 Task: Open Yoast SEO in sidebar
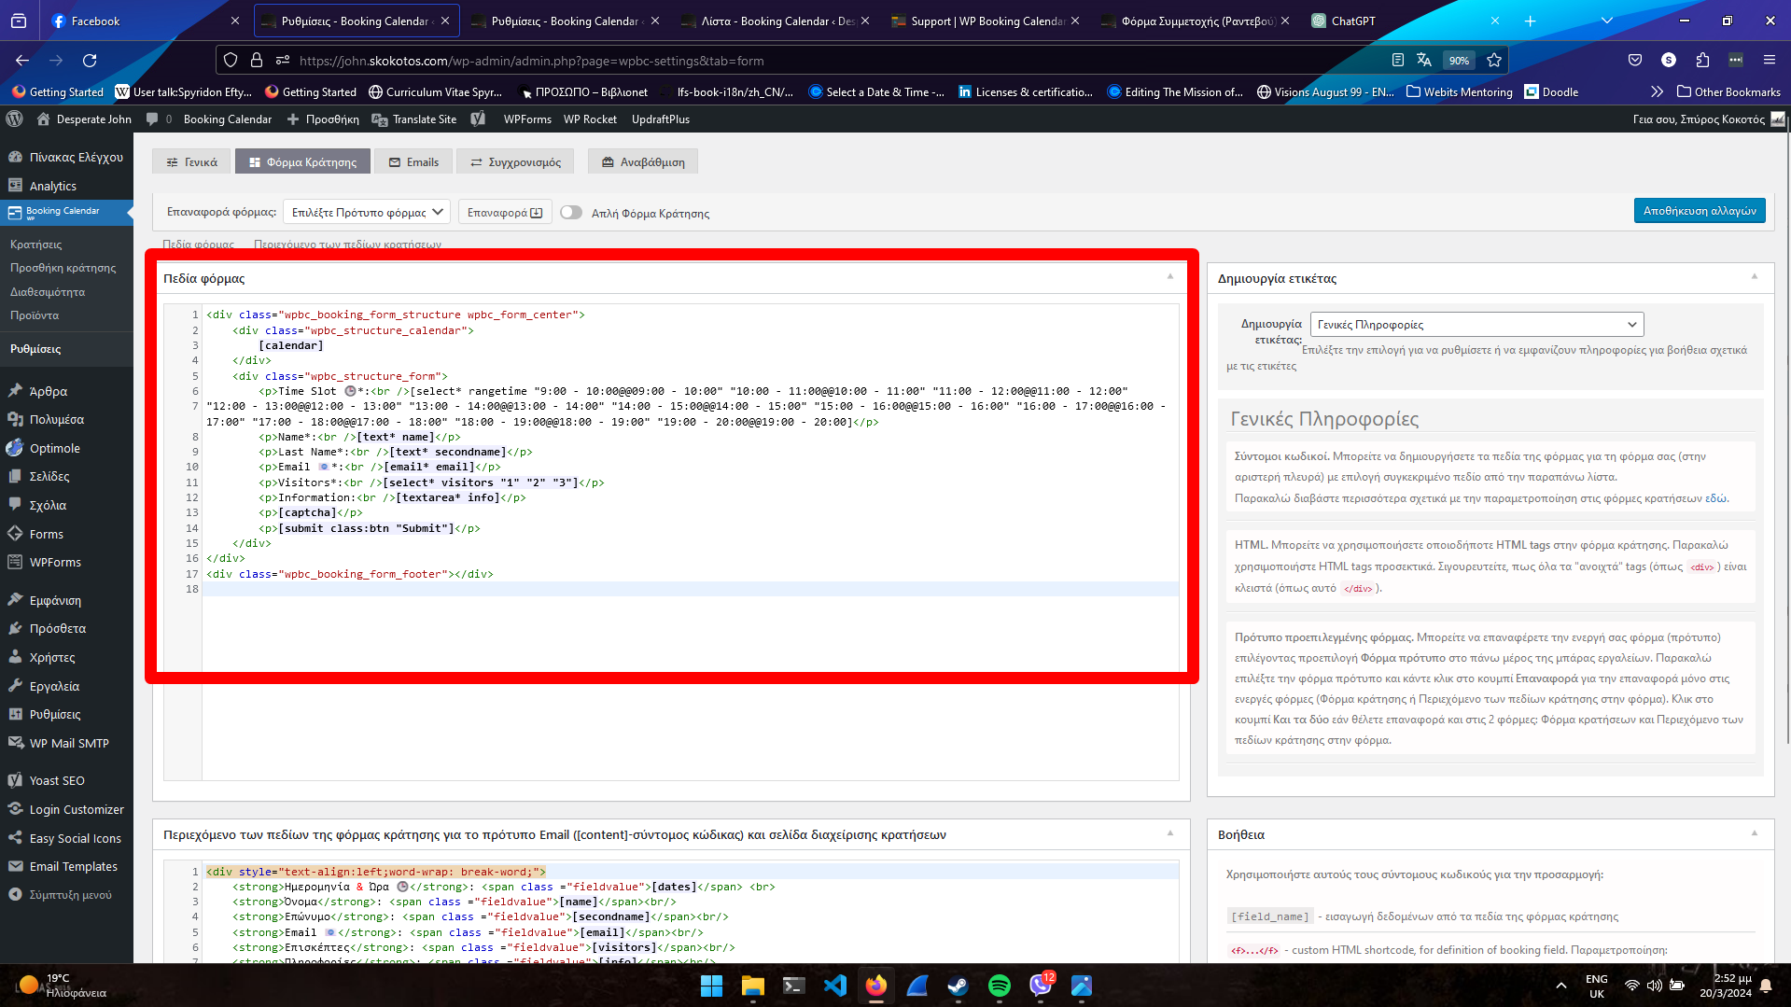click(66, 780)
